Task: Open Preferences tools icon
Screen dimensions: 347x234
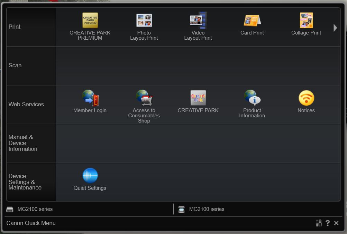Action: 319,223
